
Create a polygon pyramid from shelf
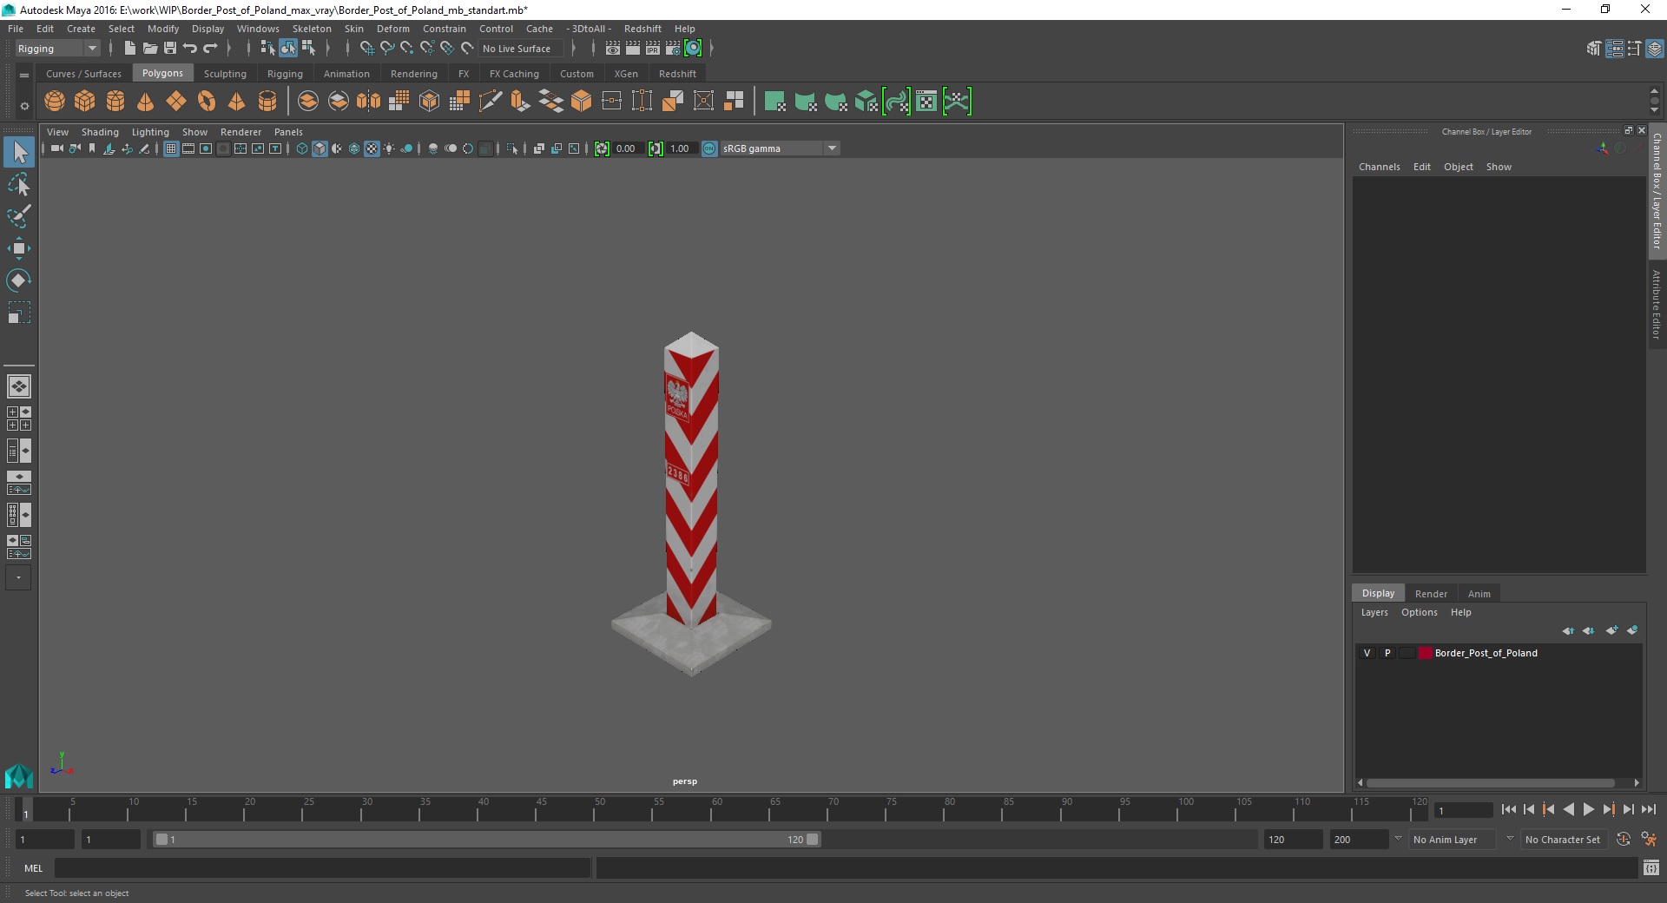click(x=237, y=102)
